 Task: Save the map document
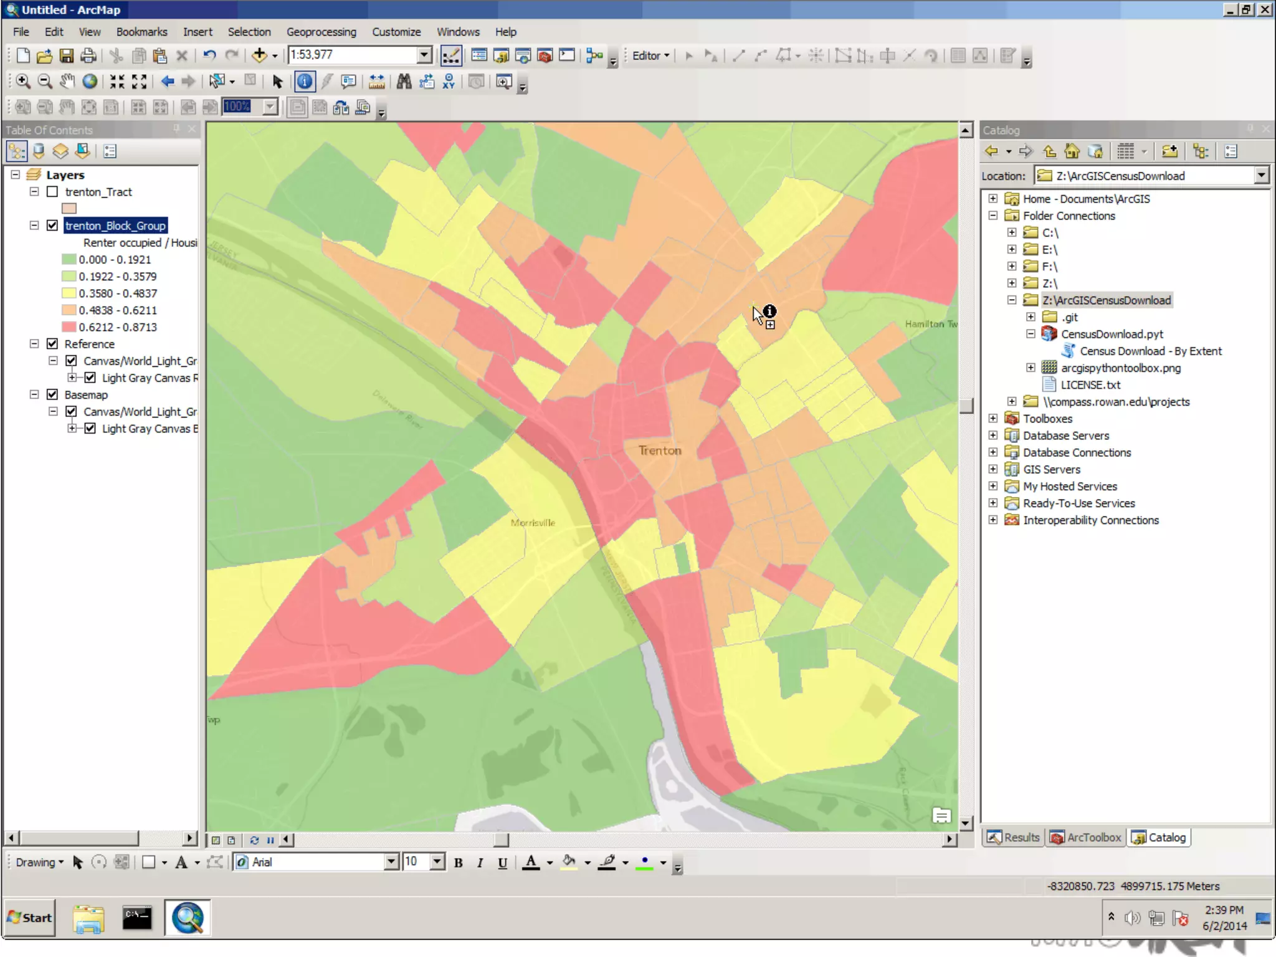click(x=66, y=55)
